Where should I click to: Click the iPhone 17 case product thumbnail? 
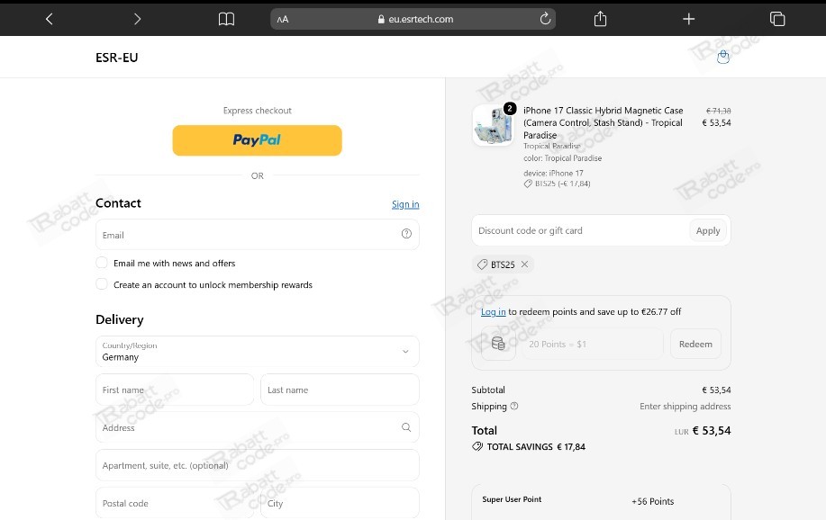click(x=493, y=125)
